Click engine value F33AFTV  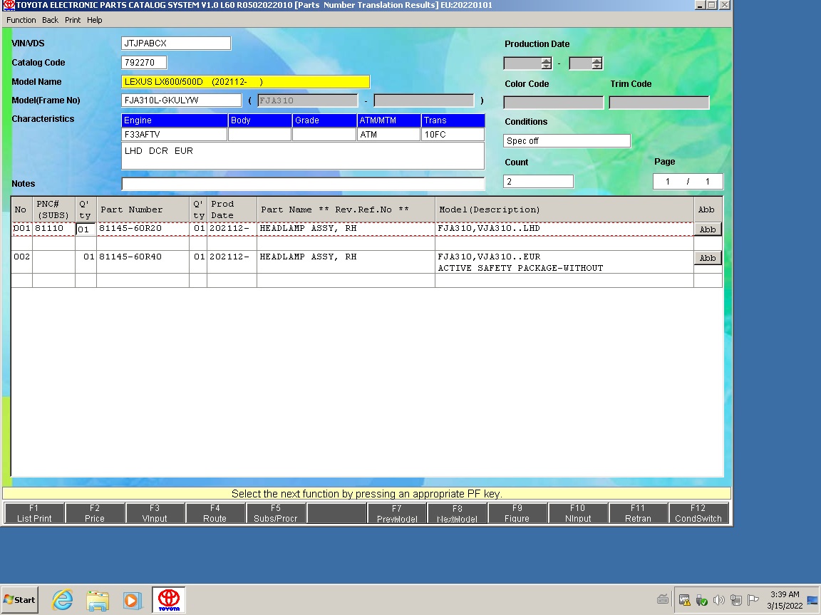click(x=175, y=135)
